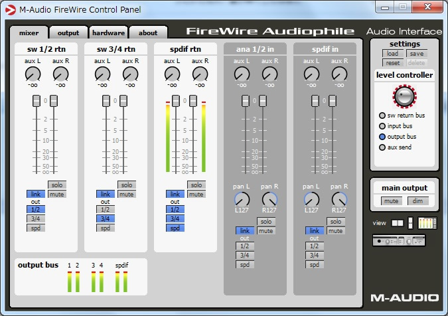The image size is (448, 316).
Task: Switch to the output tab
Action: (x=68, y=33)
